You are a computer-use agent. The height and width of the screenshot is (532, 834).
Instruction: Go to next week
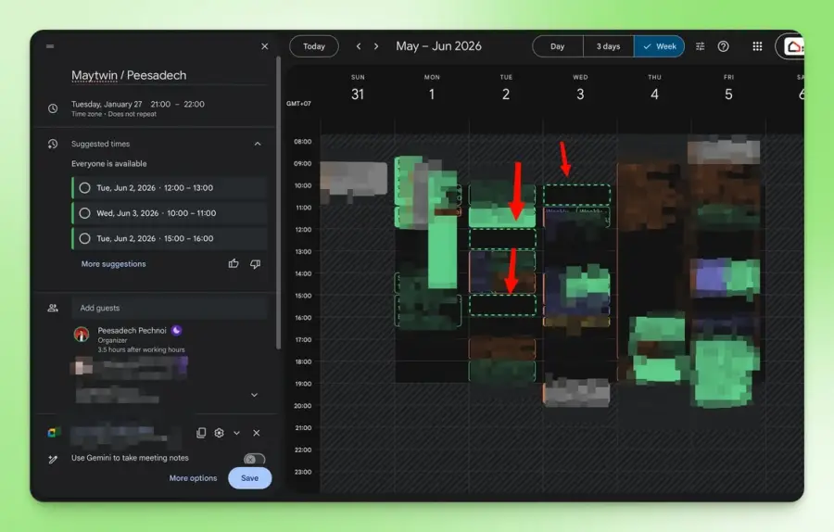pos(376,46)
